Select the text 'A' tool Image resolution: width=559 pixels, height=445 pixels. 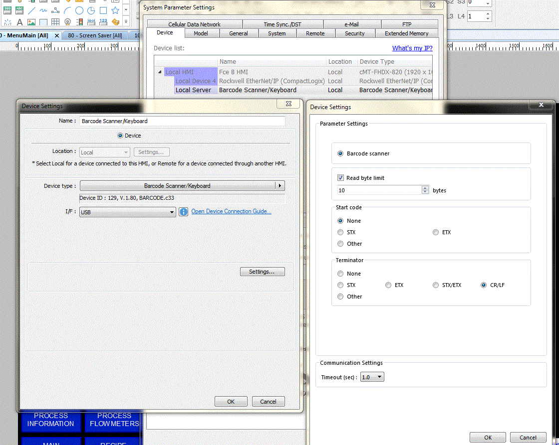19,22
